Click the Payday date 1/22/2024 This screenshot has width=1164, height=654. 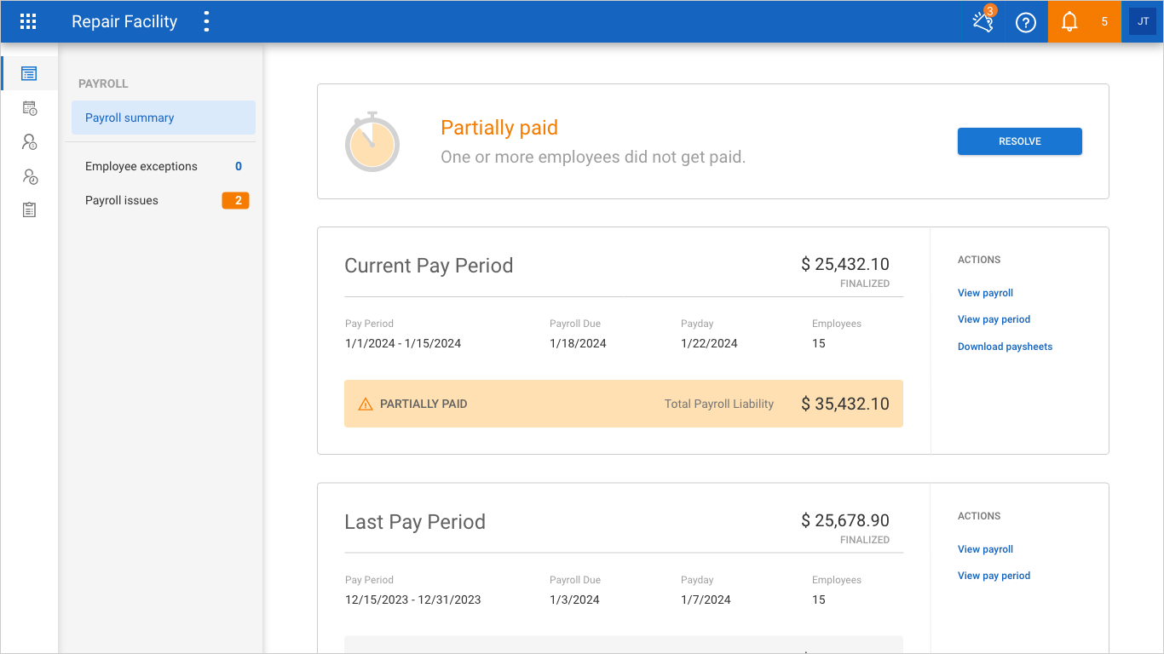pyautogui.click(x=709, y=344)
